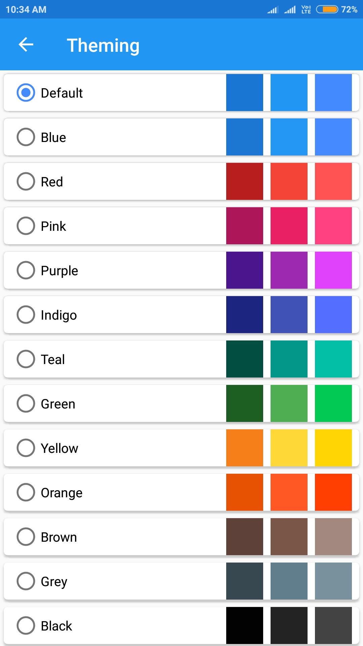Select the Teal radio button

point(26,359)
